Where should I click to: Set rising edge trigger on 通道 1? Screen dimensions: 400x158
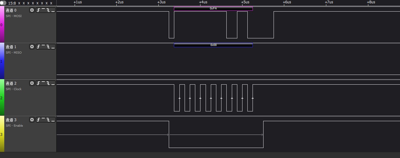[39, 47]
